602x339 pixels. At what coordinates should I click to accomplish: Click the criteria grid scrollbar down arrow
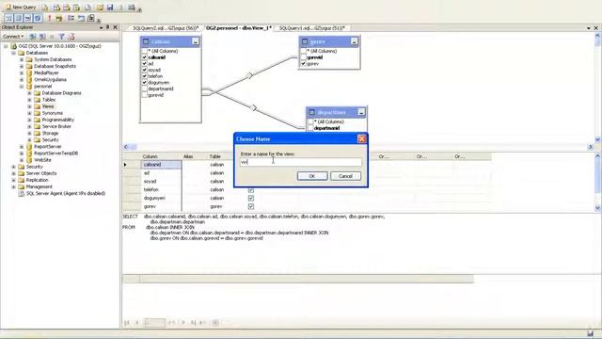pyautogui.click(x=598, y=208)
